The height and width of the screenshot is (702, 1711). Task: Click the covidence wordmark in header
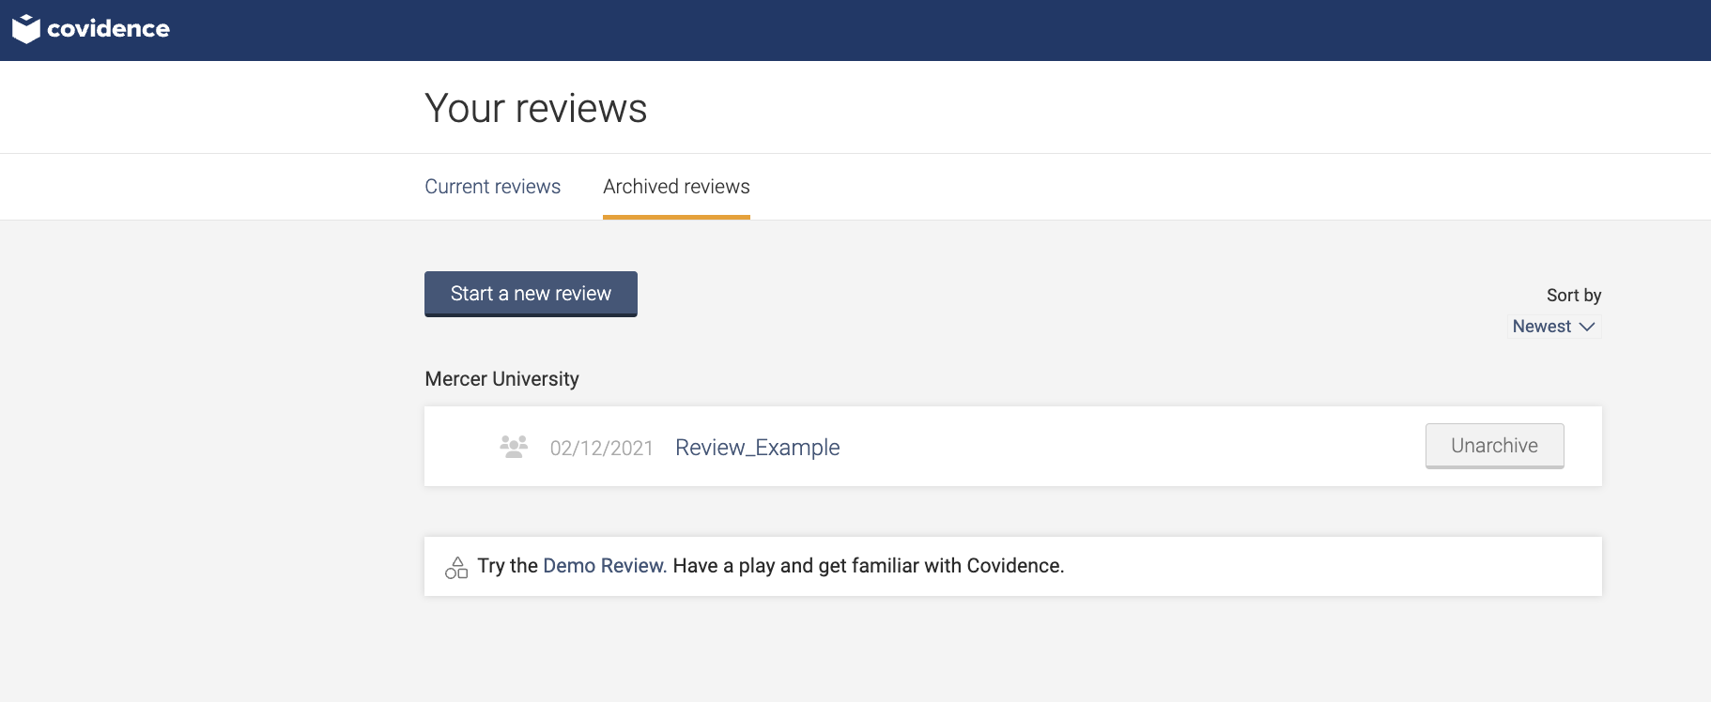tap(108, 29)
